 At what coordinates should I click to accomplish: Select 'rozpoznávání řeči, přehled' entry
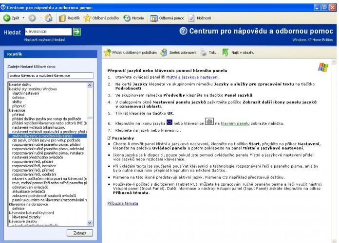pyautogui.click(x=33, y=170)
